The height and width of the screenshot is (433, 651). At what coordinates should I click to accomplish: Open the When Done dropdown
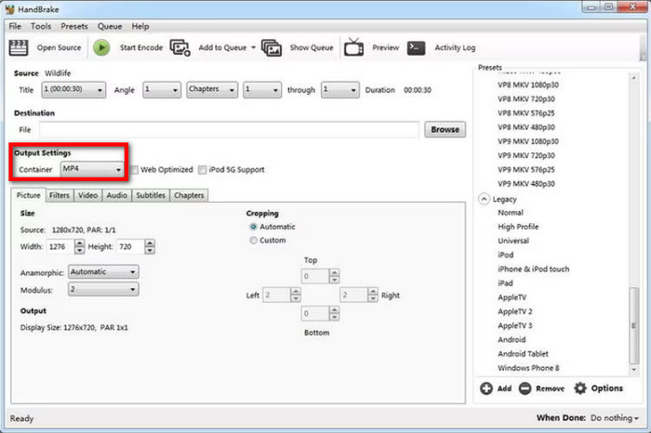(615, 418)
